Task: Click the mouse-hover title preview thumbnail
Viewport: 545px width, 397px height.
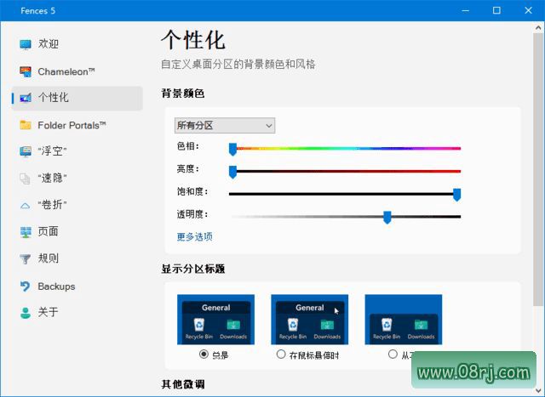Action: point(310,320)
